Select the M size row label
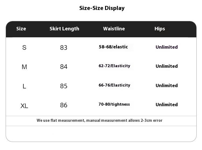 [x=24, y=67]
